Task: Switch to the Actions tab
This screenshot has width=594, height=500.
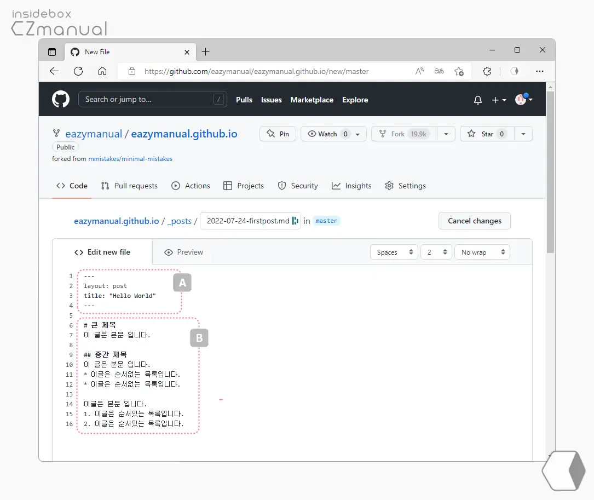Action: click(x=191, y=186)
